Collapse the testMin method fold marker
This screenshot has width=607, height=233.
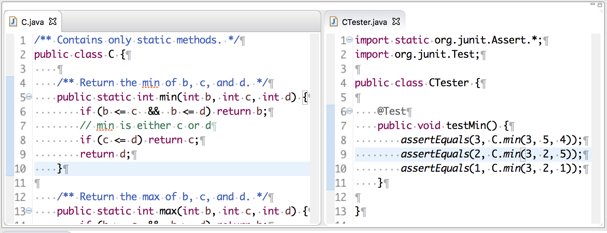pos(350,111)
